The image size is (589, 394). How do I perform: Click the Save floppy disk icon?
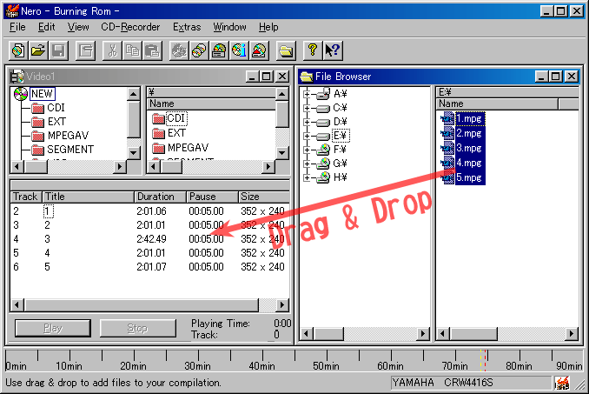click(58, 50)
